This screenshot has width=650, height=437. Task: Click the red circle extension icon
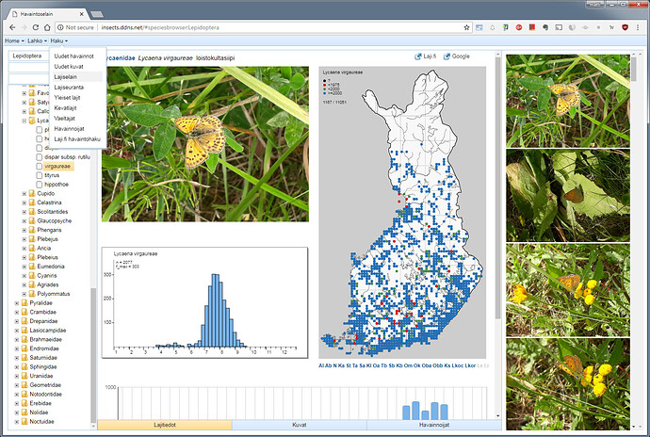(x=519, y=27)
